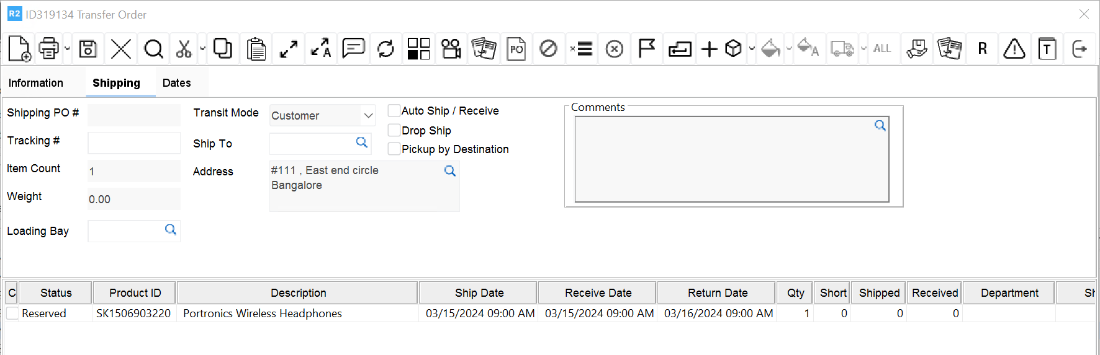The image size is (1100, 355).
Task: Click the video camera icon
Action: [451, 48]
